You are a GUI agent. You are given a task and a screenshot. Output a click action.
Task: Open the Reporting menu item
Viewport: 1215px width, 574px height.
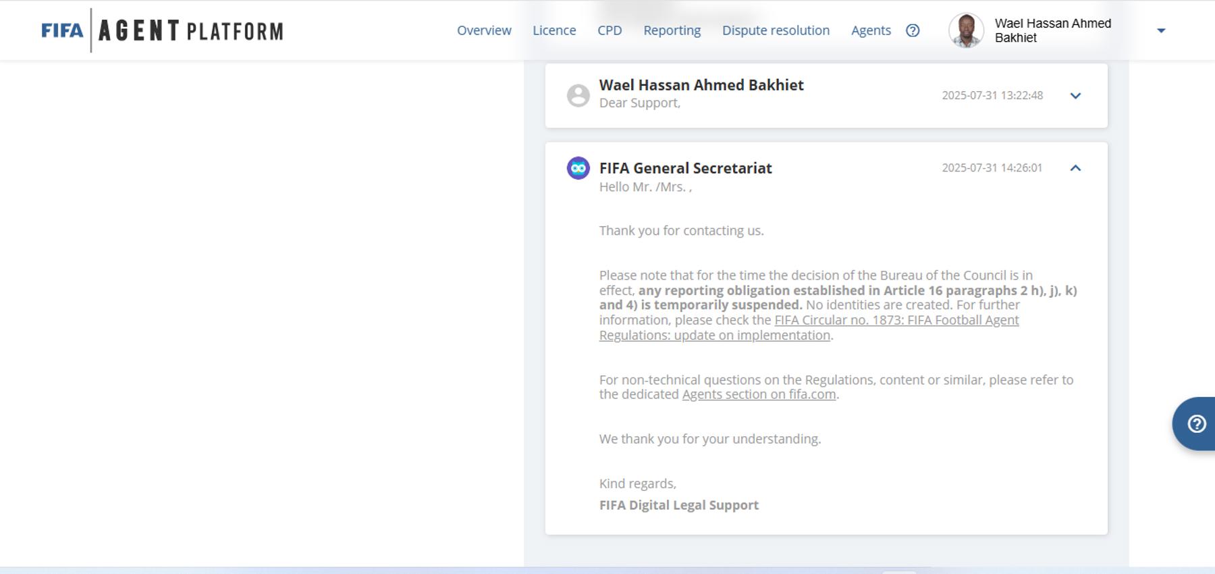(672, 30)
